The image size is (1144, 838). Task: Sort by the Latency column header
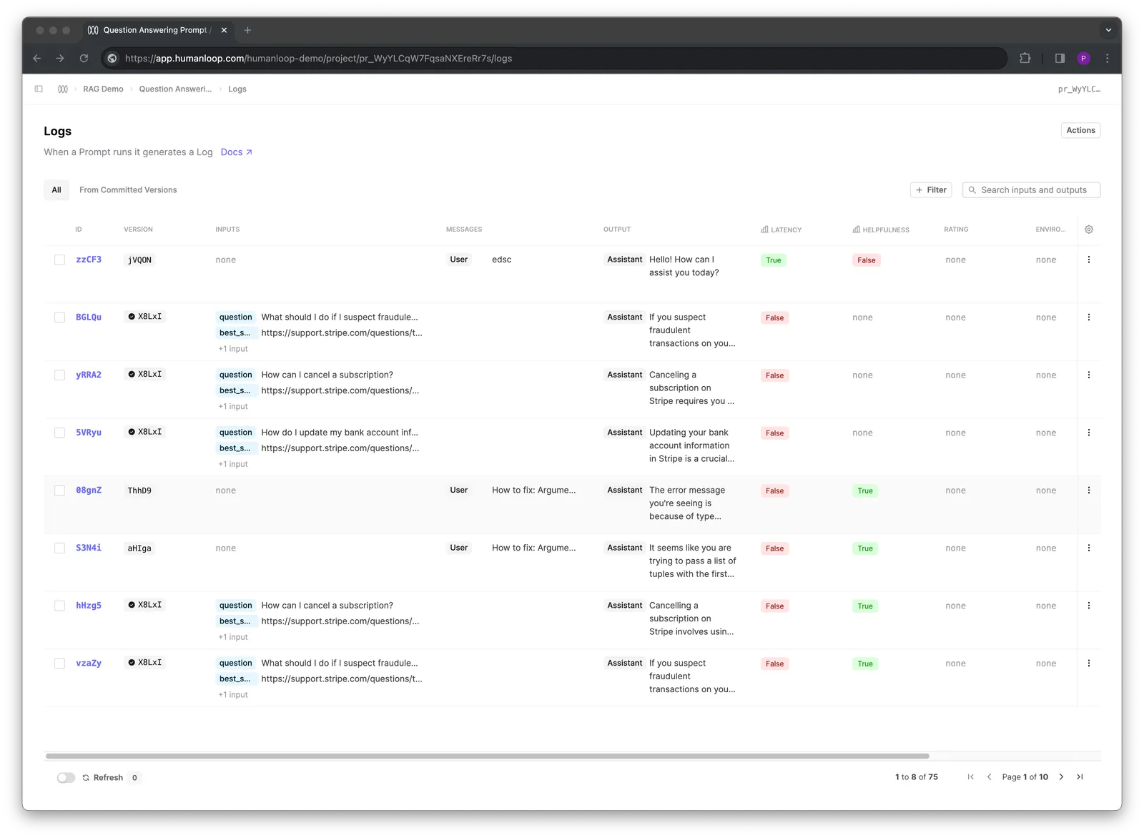(781, 230)
